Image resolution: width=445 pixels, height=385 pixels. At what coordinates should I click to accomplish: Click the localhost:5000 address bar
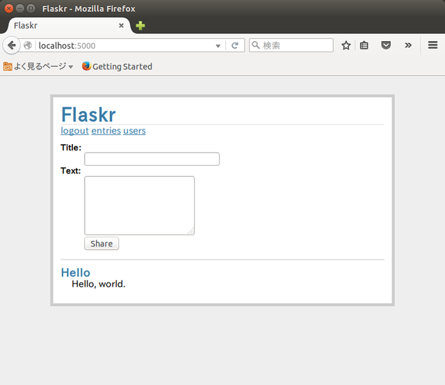coord(125,45)
